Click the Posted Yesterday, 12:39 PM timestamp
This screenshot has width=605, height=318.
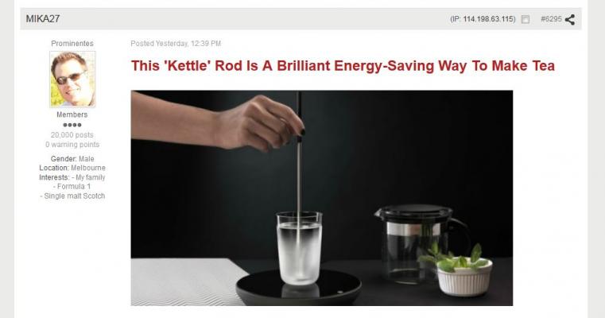[x=176, y=44]
